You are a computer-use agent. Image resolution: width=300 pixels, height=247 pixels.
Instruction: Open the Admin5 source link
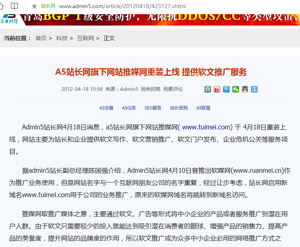[129, 89]
